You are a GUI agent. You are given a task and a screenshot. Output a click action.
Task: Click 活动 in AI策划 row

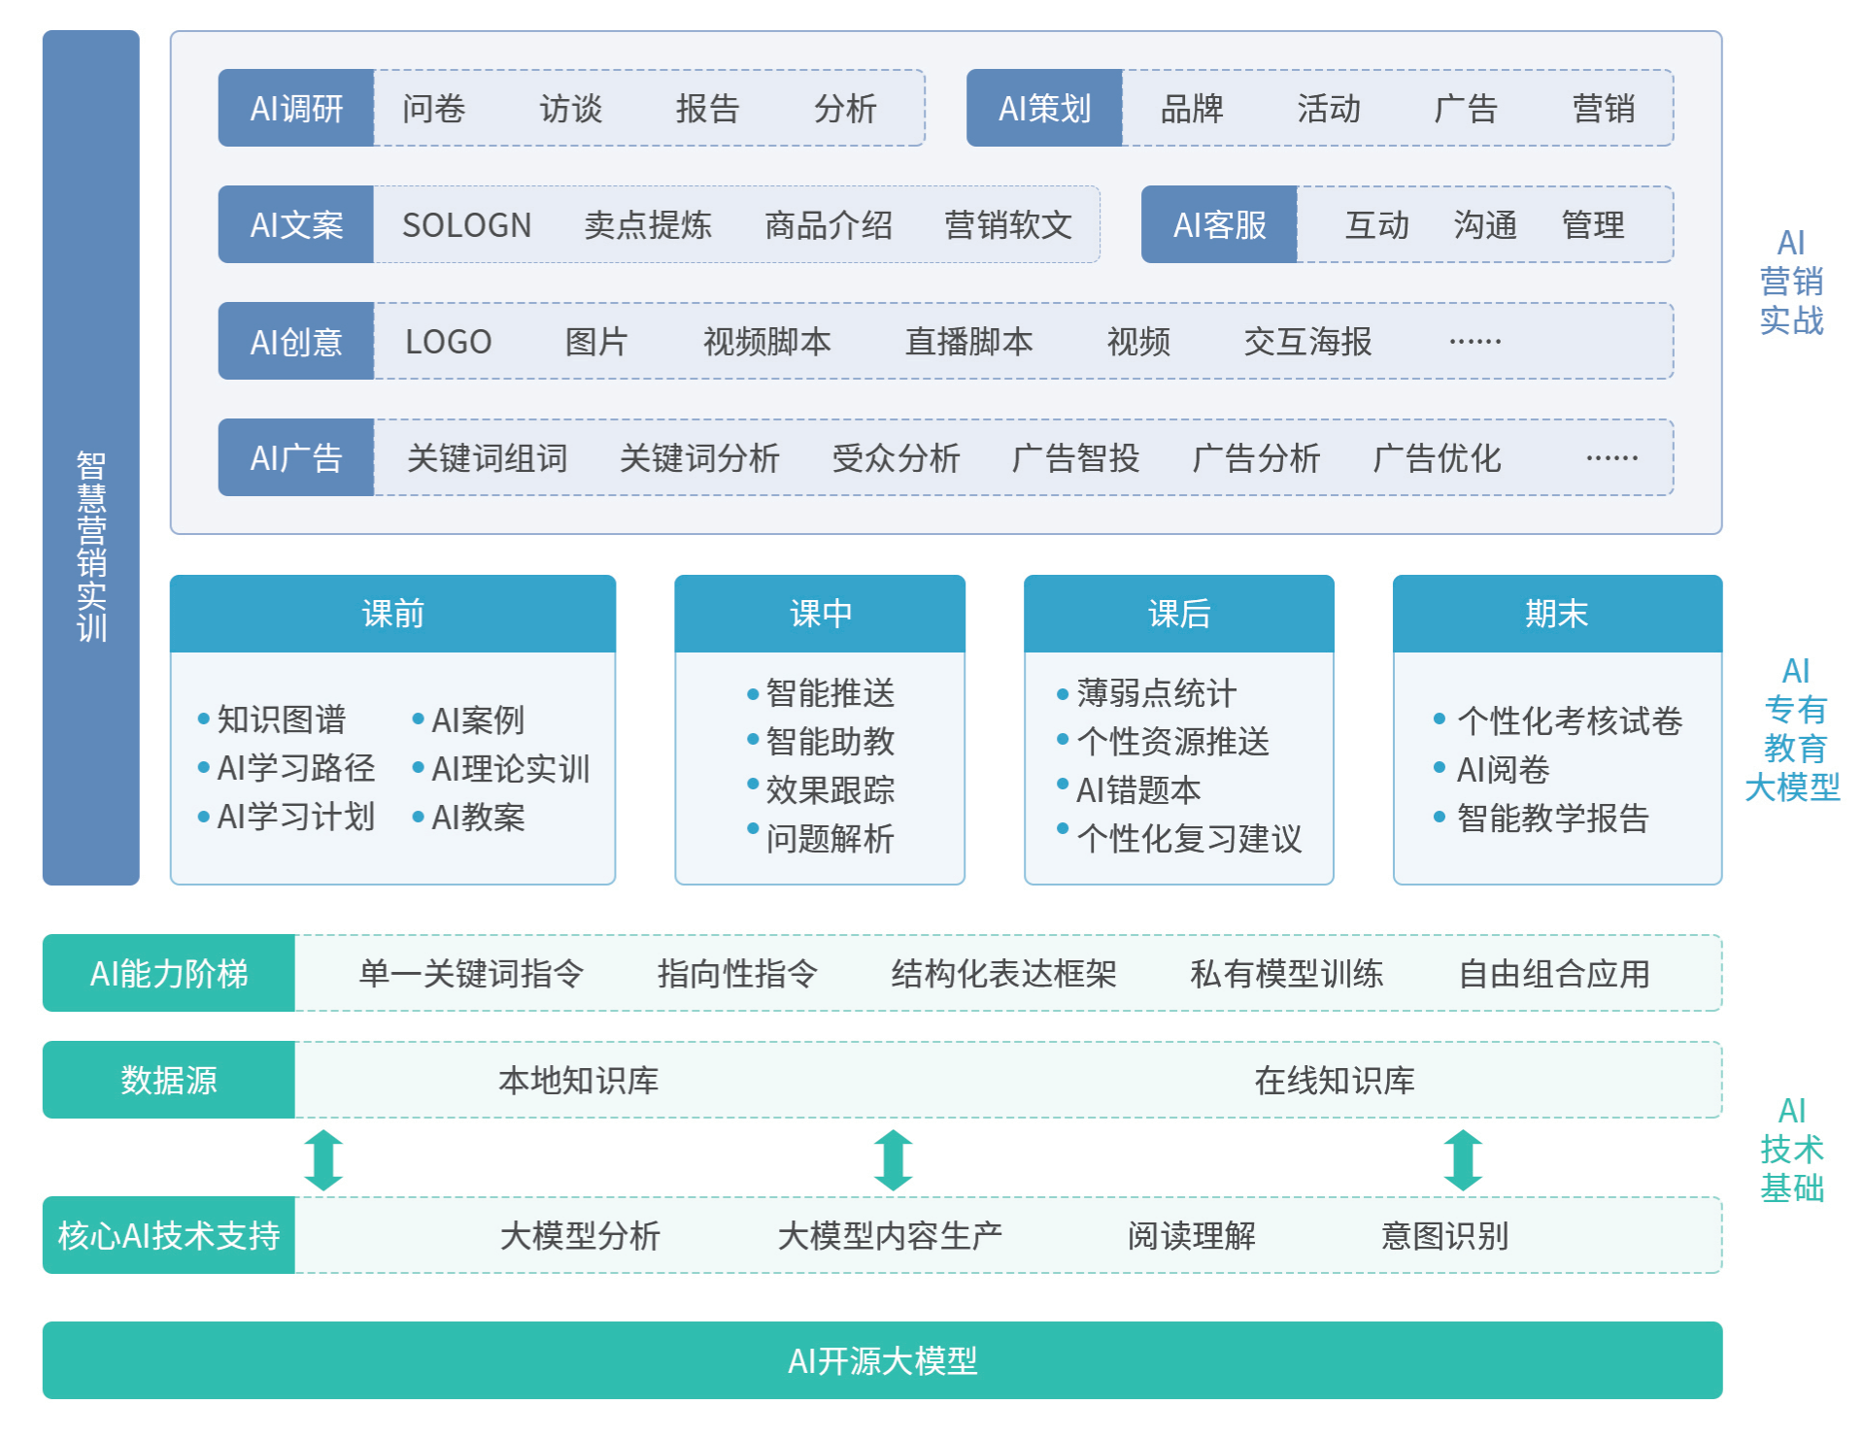(x=1329, y=109)
